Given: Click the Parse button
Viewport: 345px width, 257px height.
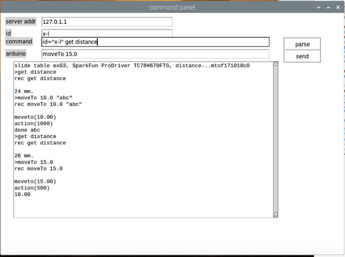Looking at the screenshot, I should click(x=302, y=44).
